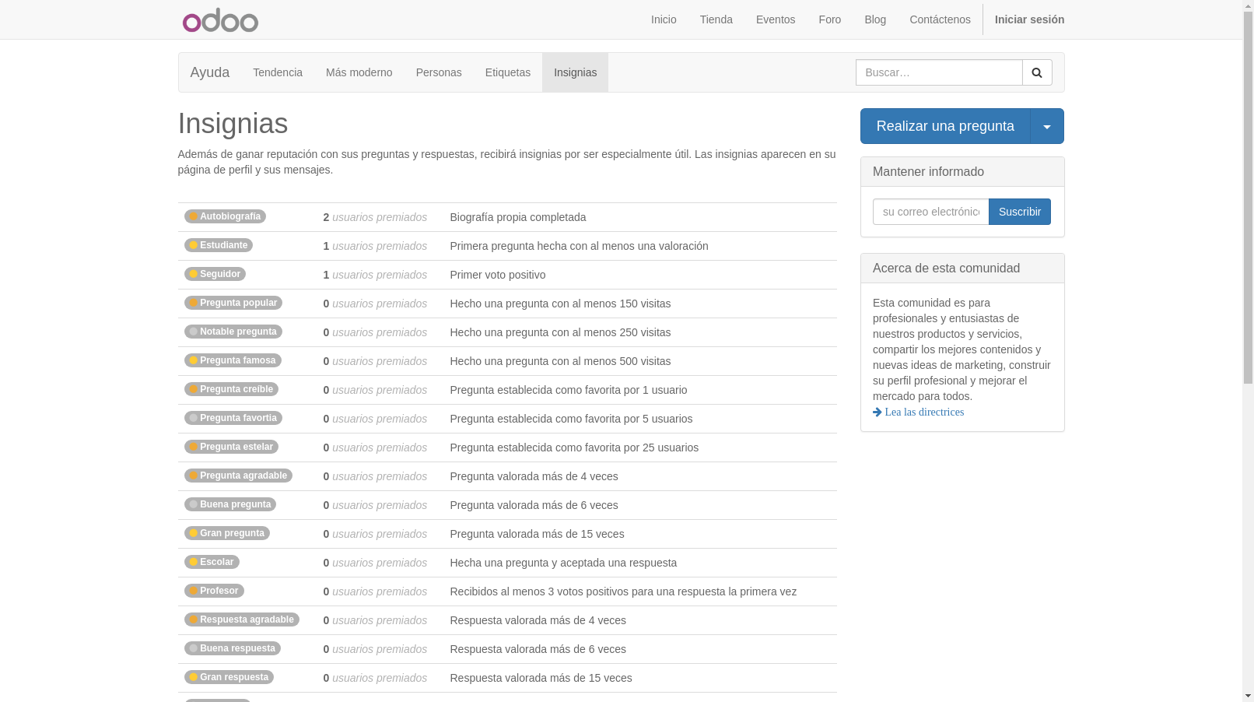The width and height of the screenshot is (1254, 702).
Task: Open the Notable pregunta silver badge
Action: 233,332
